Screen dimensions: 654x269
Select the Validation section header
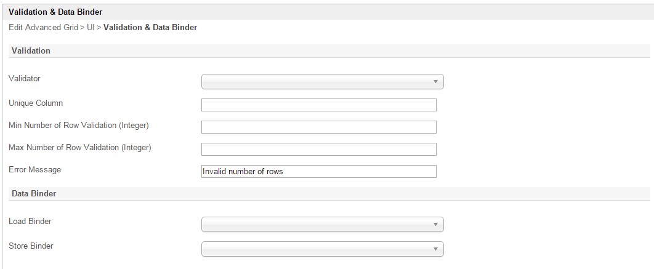(31, 51)
